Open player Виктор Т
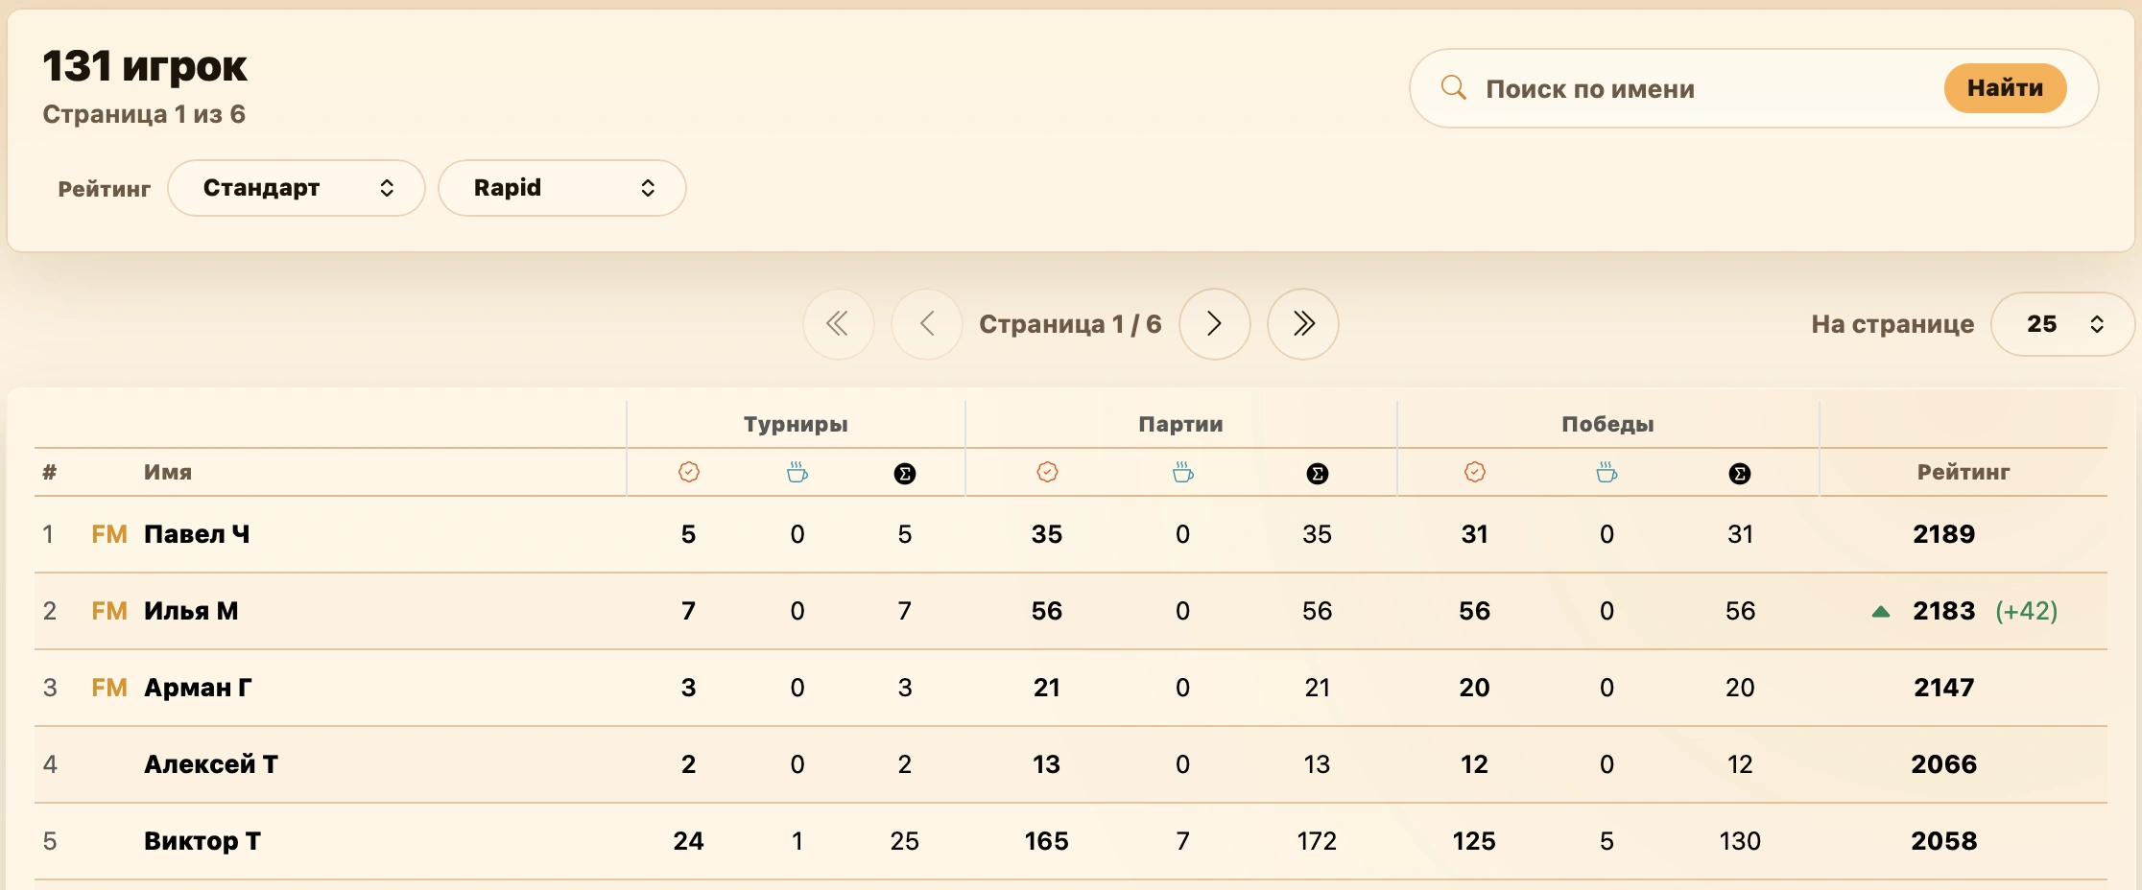The width and height of the screenshot is (2142, 890). coord(202,841)
